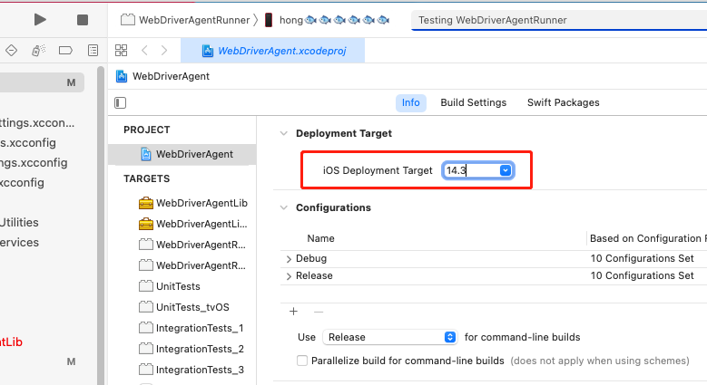Select the 's.xcconfig' file in navigator

(x=28, y=143)
